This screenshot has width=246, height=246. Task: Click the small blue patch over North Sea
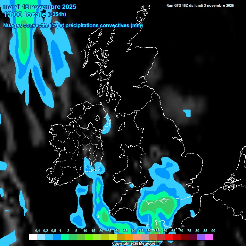point(187,113)
